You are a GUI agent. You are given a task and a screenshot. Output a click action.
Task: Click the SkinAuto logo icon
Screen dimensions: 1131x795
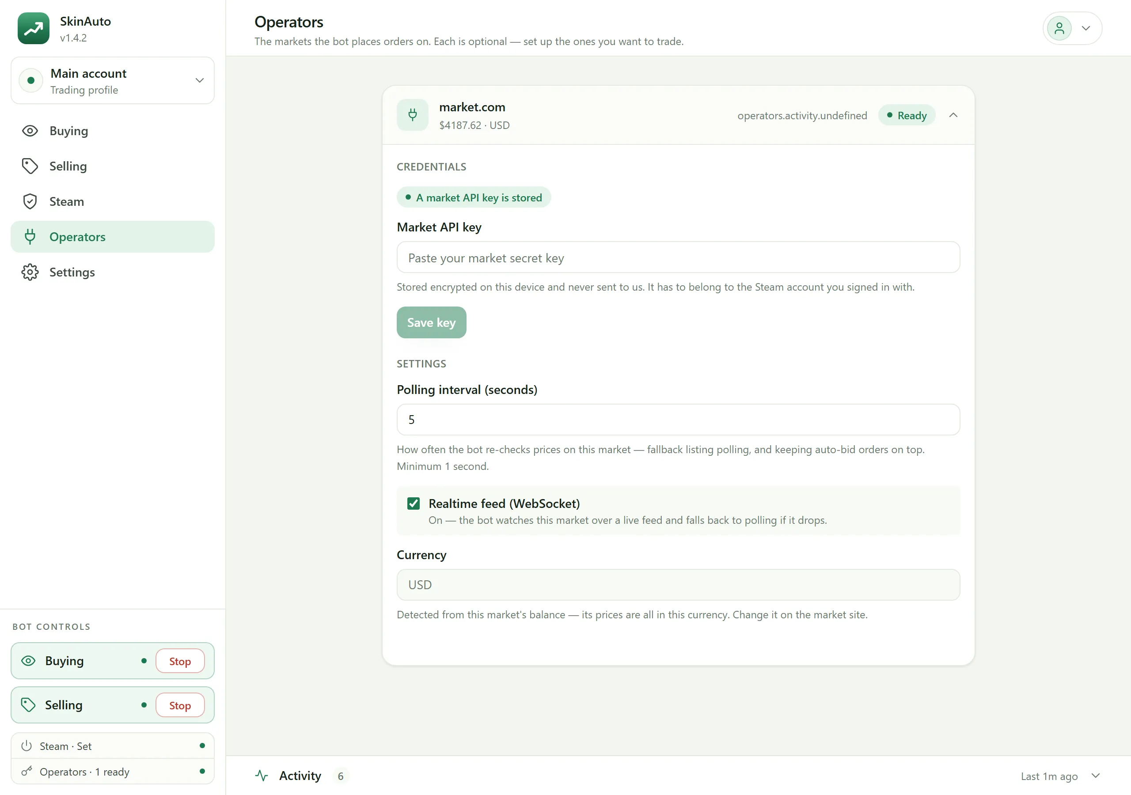[34, 29]
